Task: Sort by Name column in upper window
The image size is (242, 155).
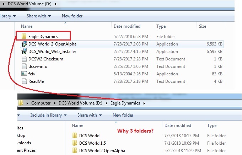Action: tap(27, 26)
